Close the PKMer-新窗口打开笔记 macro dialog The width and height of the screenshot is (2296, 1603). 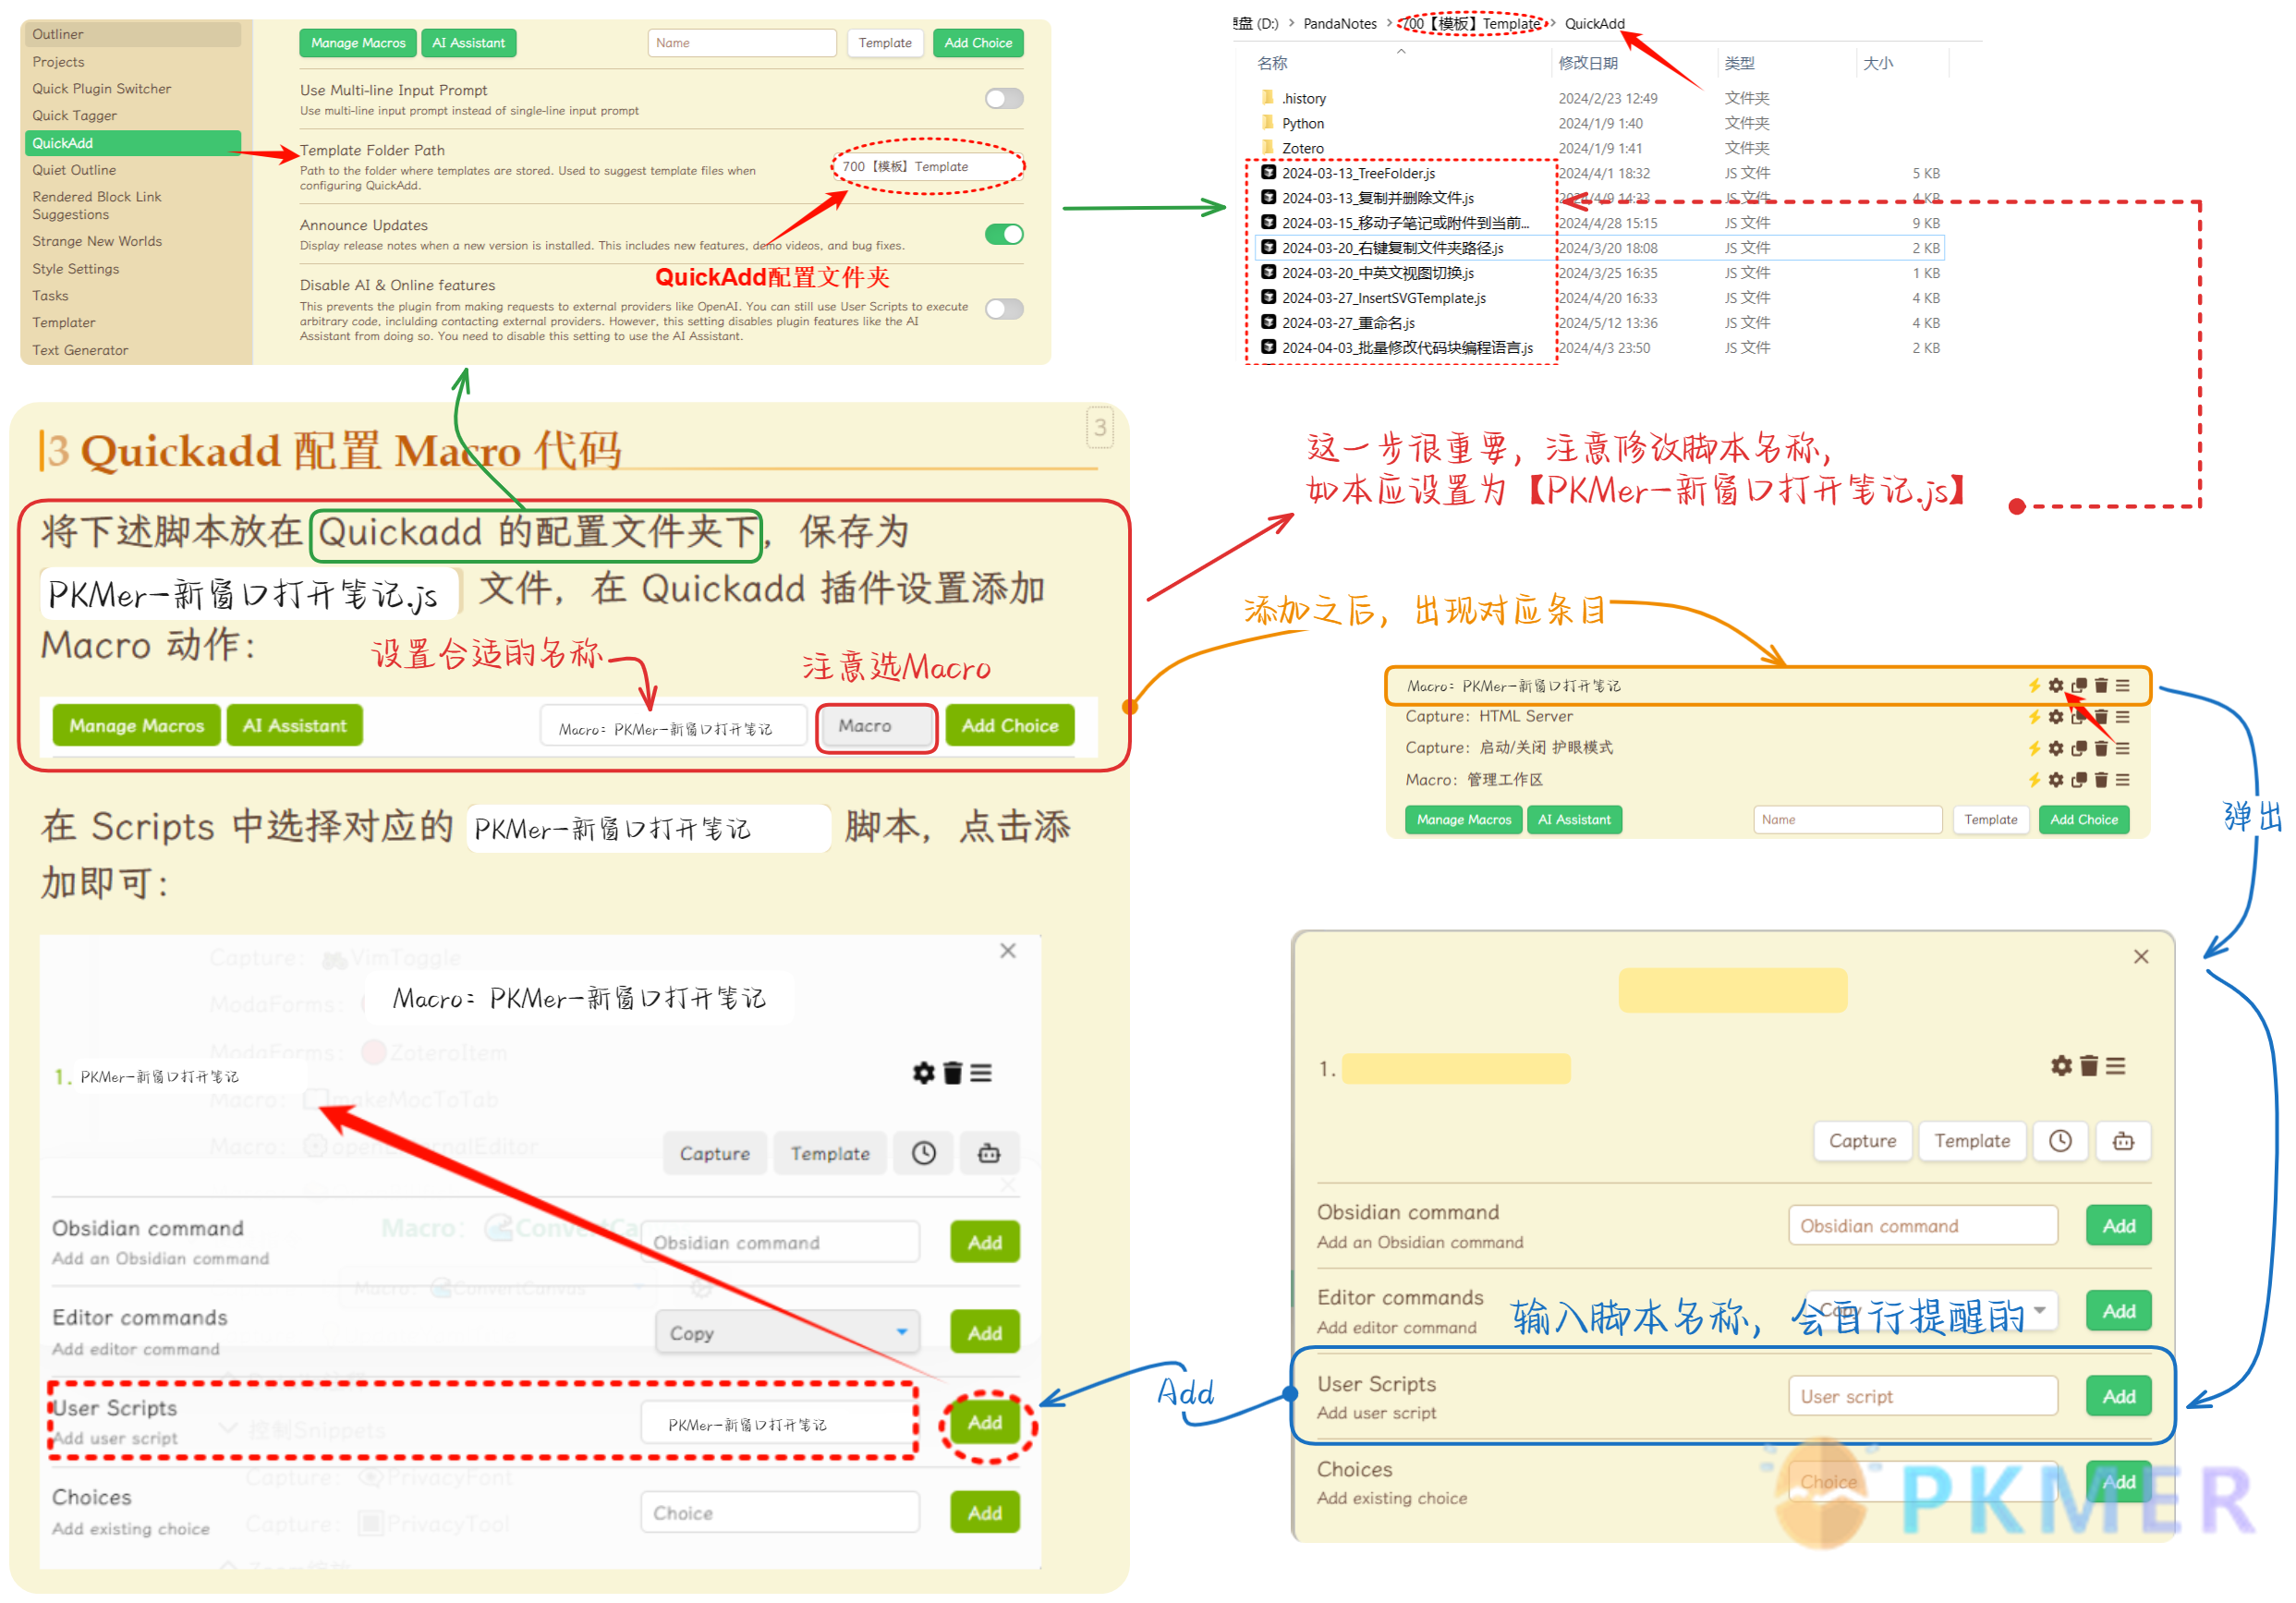(1008, 950)
